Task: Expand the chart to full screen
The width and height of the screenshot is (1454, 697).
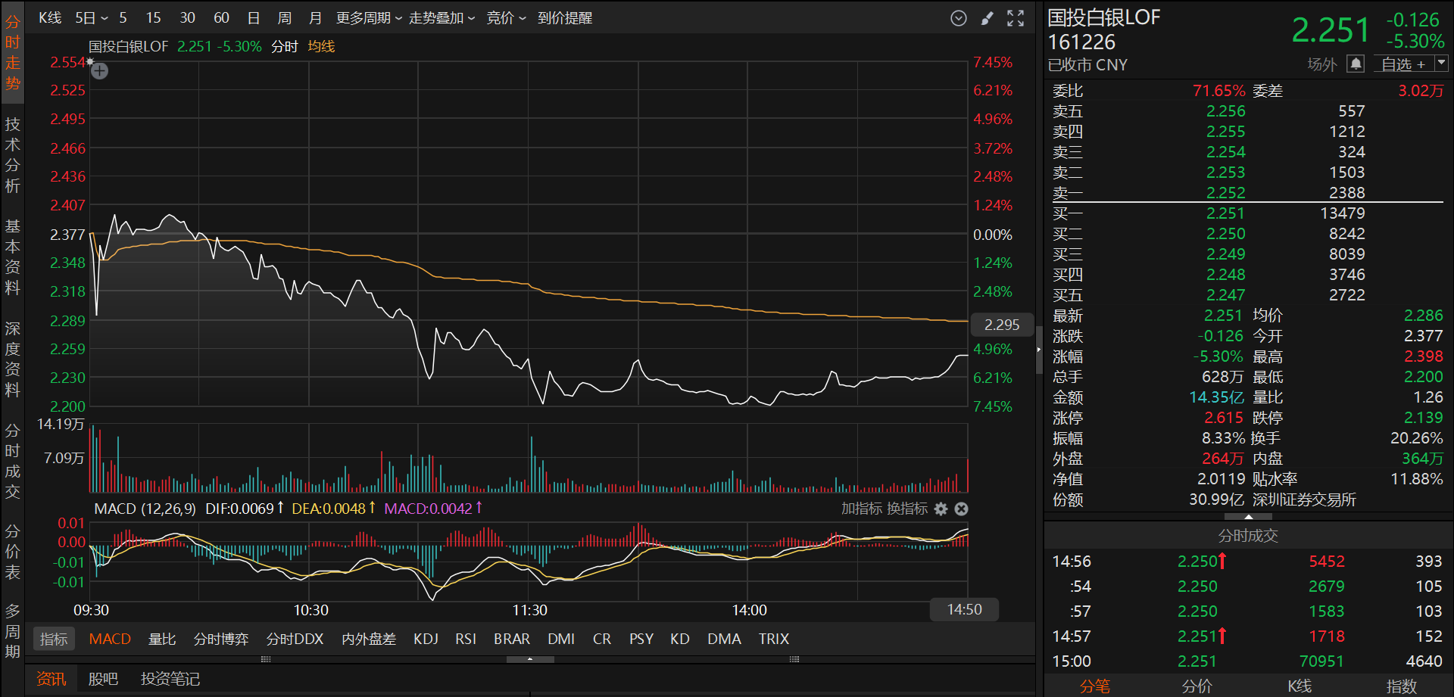Action: (x=1016, y=18)
